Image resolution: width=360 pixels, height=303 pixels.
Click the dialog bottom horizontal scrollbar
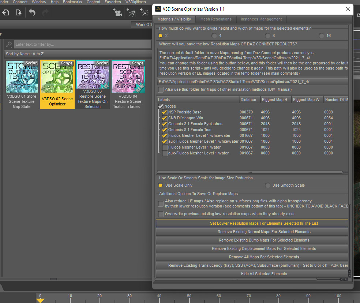[236, 279]
